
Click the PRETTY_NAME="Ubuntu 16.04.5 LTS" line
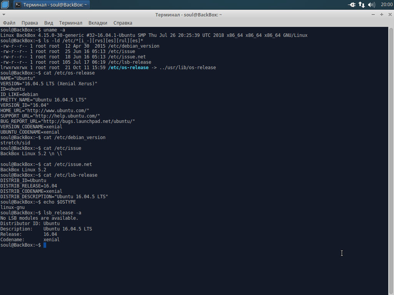43,100
